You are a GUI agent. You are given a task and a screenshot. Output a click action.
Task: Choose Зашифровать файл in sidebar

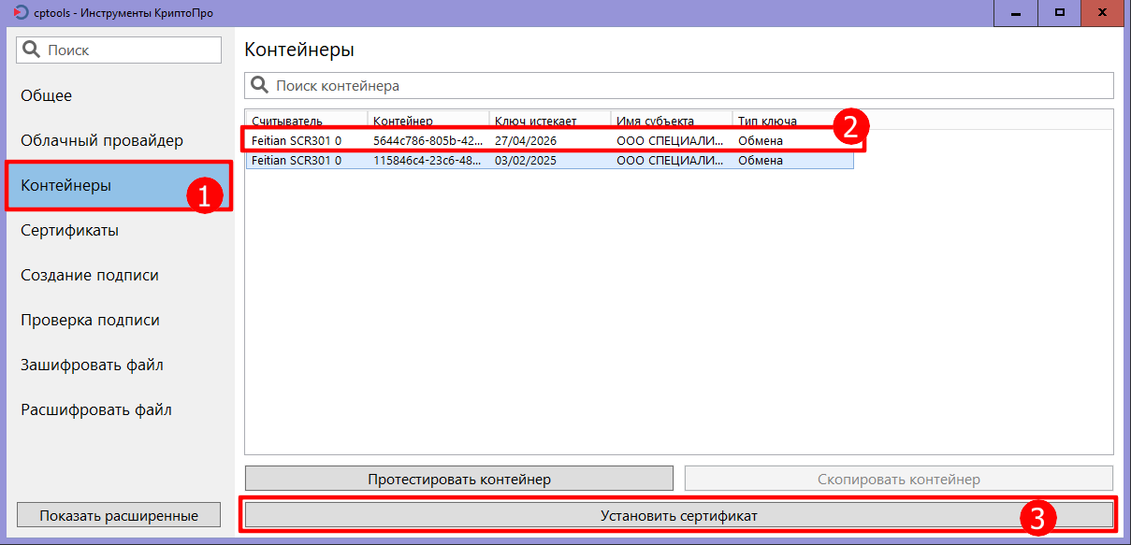point(92,365)
